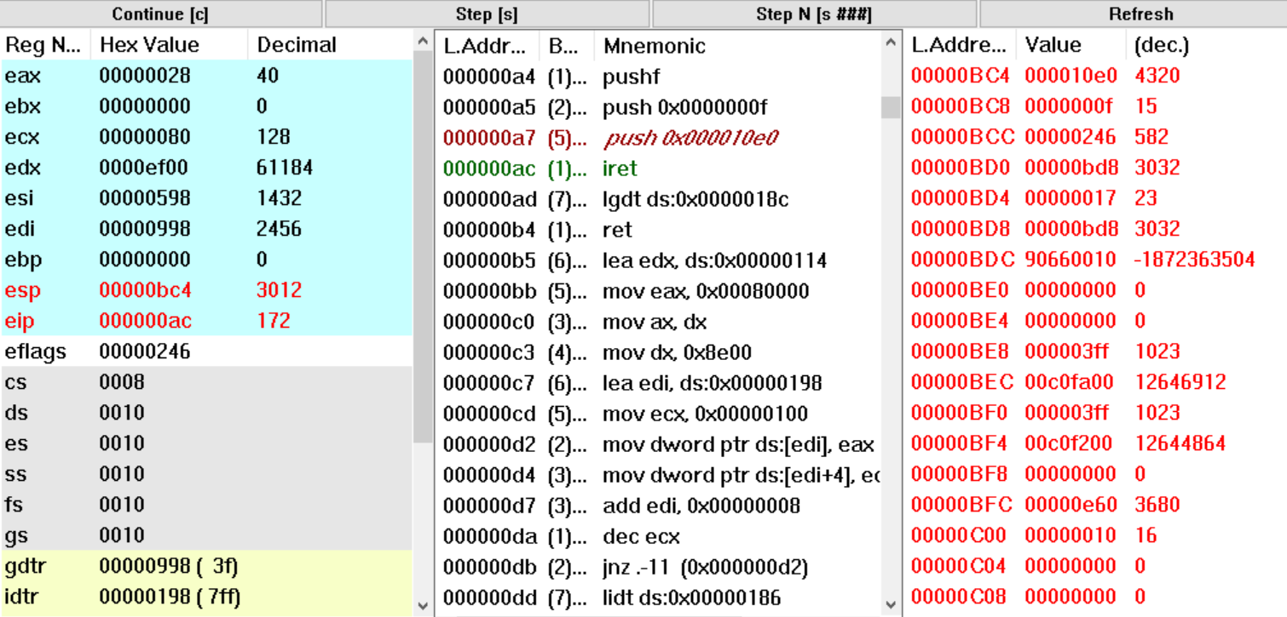
Task: Refresh the debugger view
Action: [1140, 14]
